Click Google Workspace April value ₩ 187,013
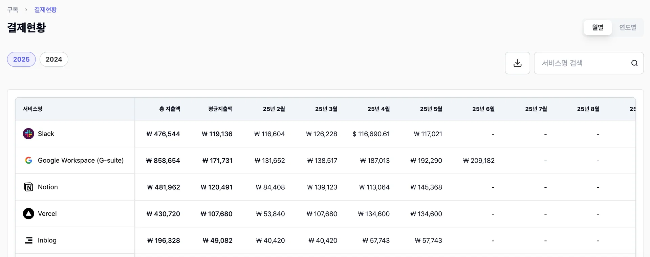Screen dimensions: 650x257 pos(375,161)
